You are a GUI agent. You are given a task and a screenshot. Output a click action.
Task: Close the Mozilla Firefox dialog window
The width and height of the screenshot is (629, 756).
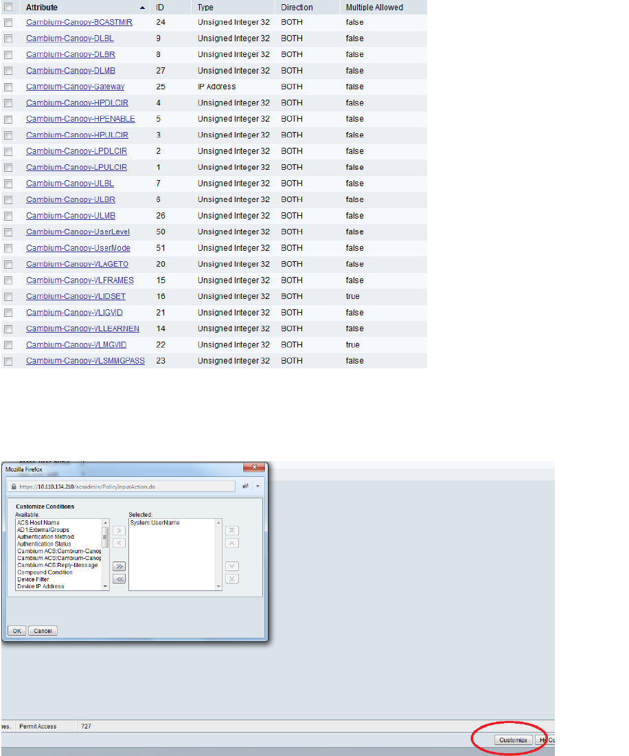point(254,467)
